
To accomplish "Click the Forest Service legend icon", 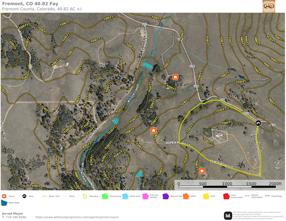I will pos(104,196).
